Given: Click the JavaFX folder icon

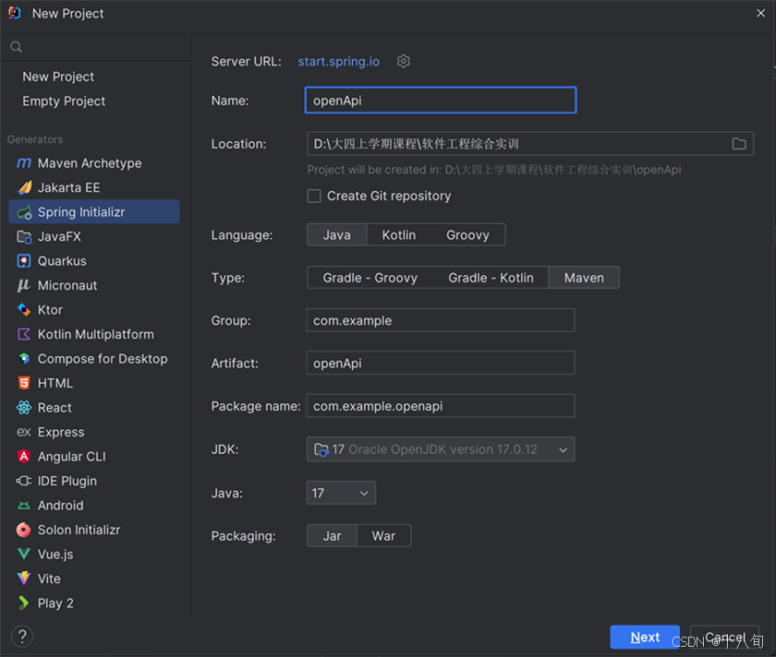Looking at the screenshot, I should pos(24,237).
